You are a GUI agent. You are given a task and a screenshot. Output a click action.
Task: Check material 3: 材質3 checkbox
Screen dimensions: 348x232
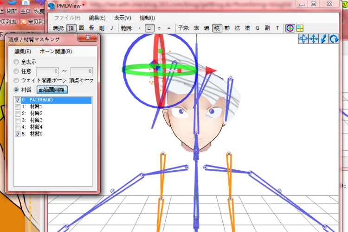[x=18, y=121]
